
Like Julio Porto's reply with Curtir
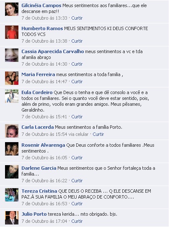(x=77, y=221)
